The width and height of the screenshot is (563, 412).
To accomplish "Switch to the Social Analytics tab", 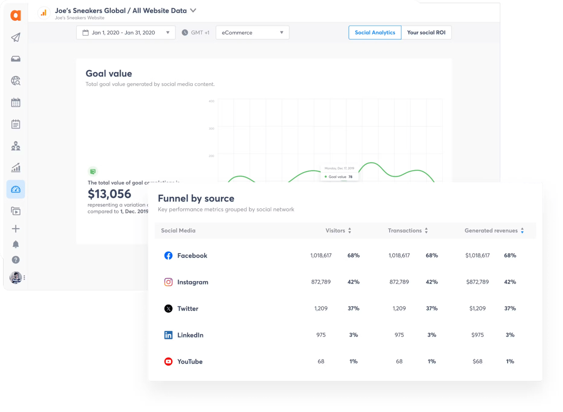I will 375,32.
